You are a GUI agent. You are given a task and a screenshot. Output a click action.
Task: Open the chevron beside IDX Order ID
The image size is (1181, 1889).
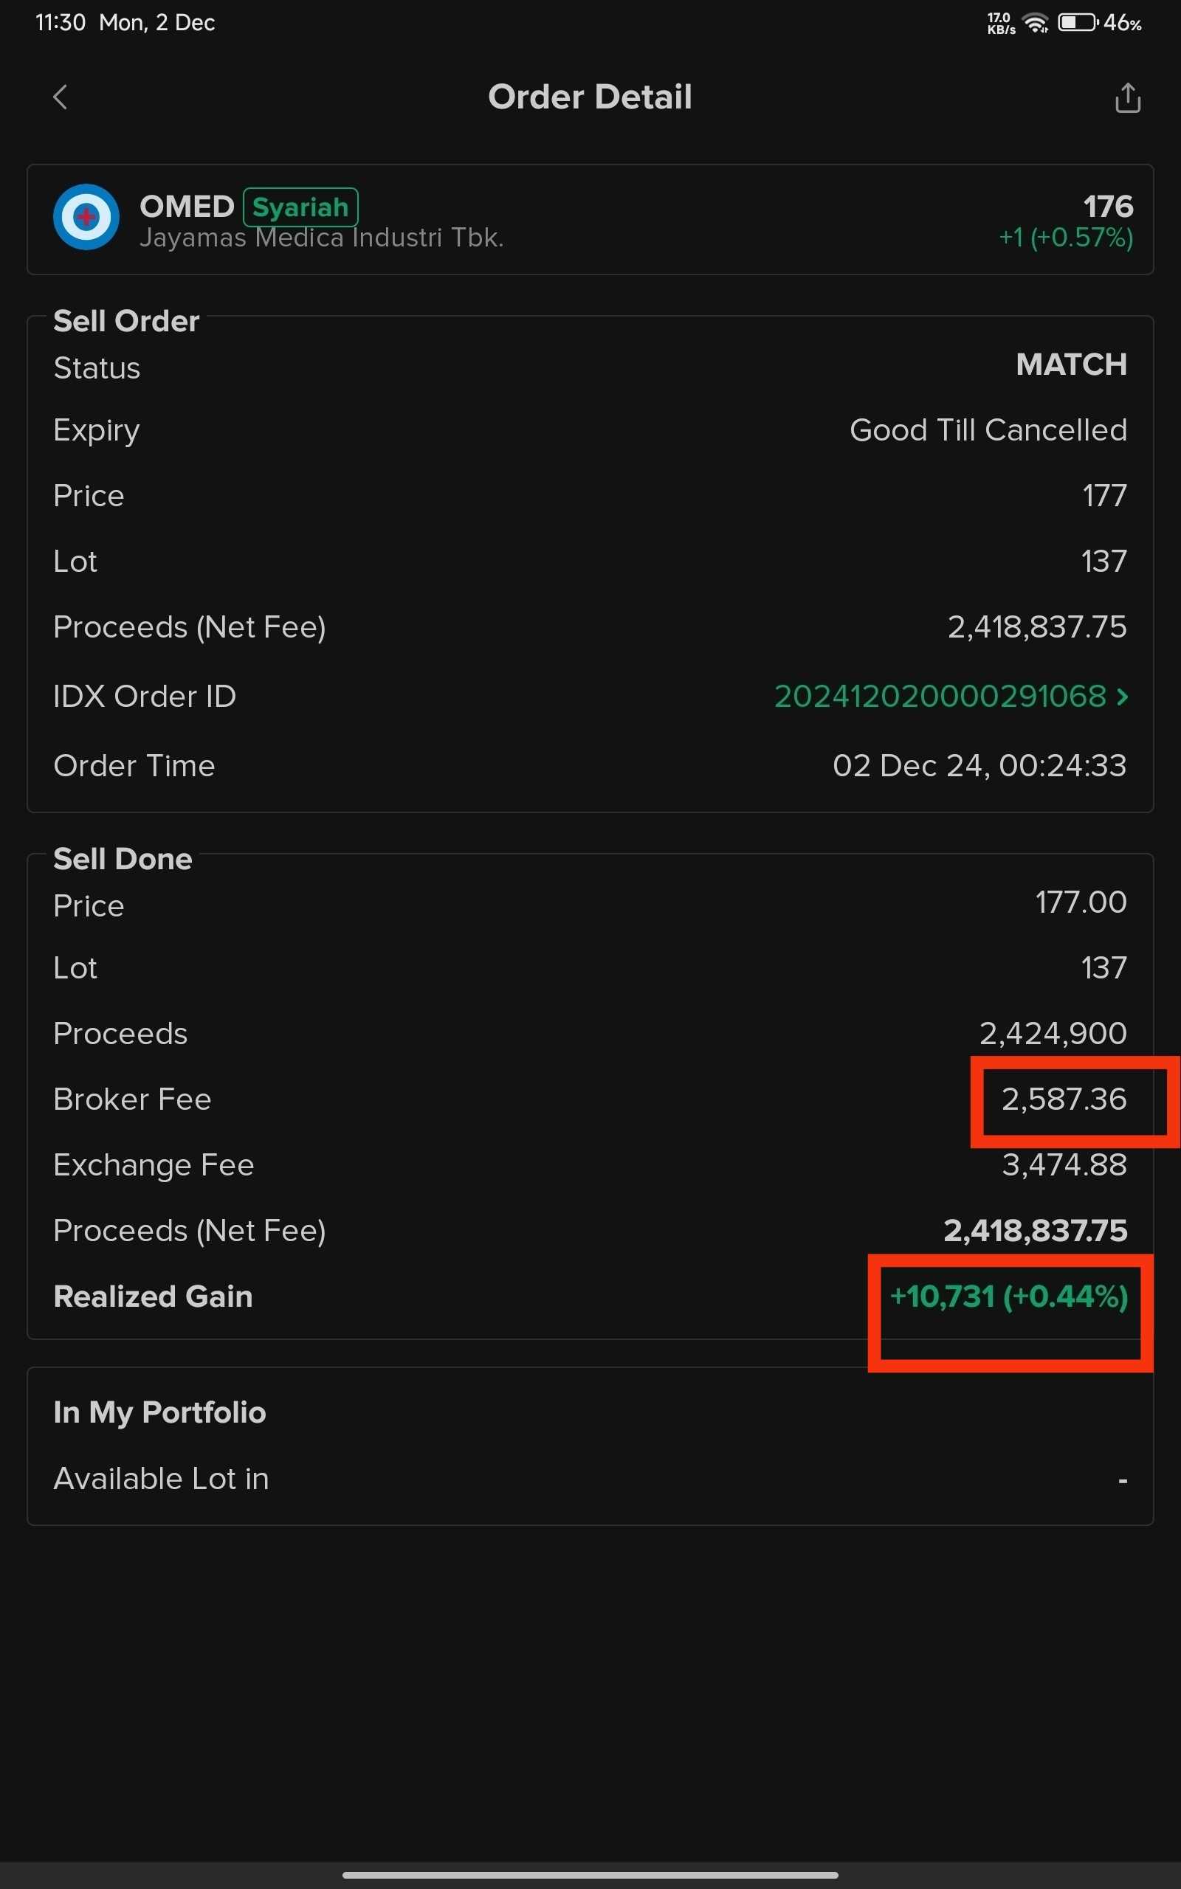[1123, 697]
